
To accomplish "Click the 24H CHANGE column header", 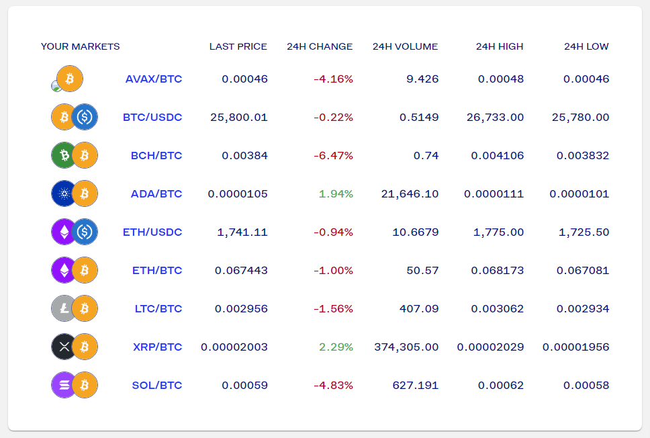I will click(320, 46).
